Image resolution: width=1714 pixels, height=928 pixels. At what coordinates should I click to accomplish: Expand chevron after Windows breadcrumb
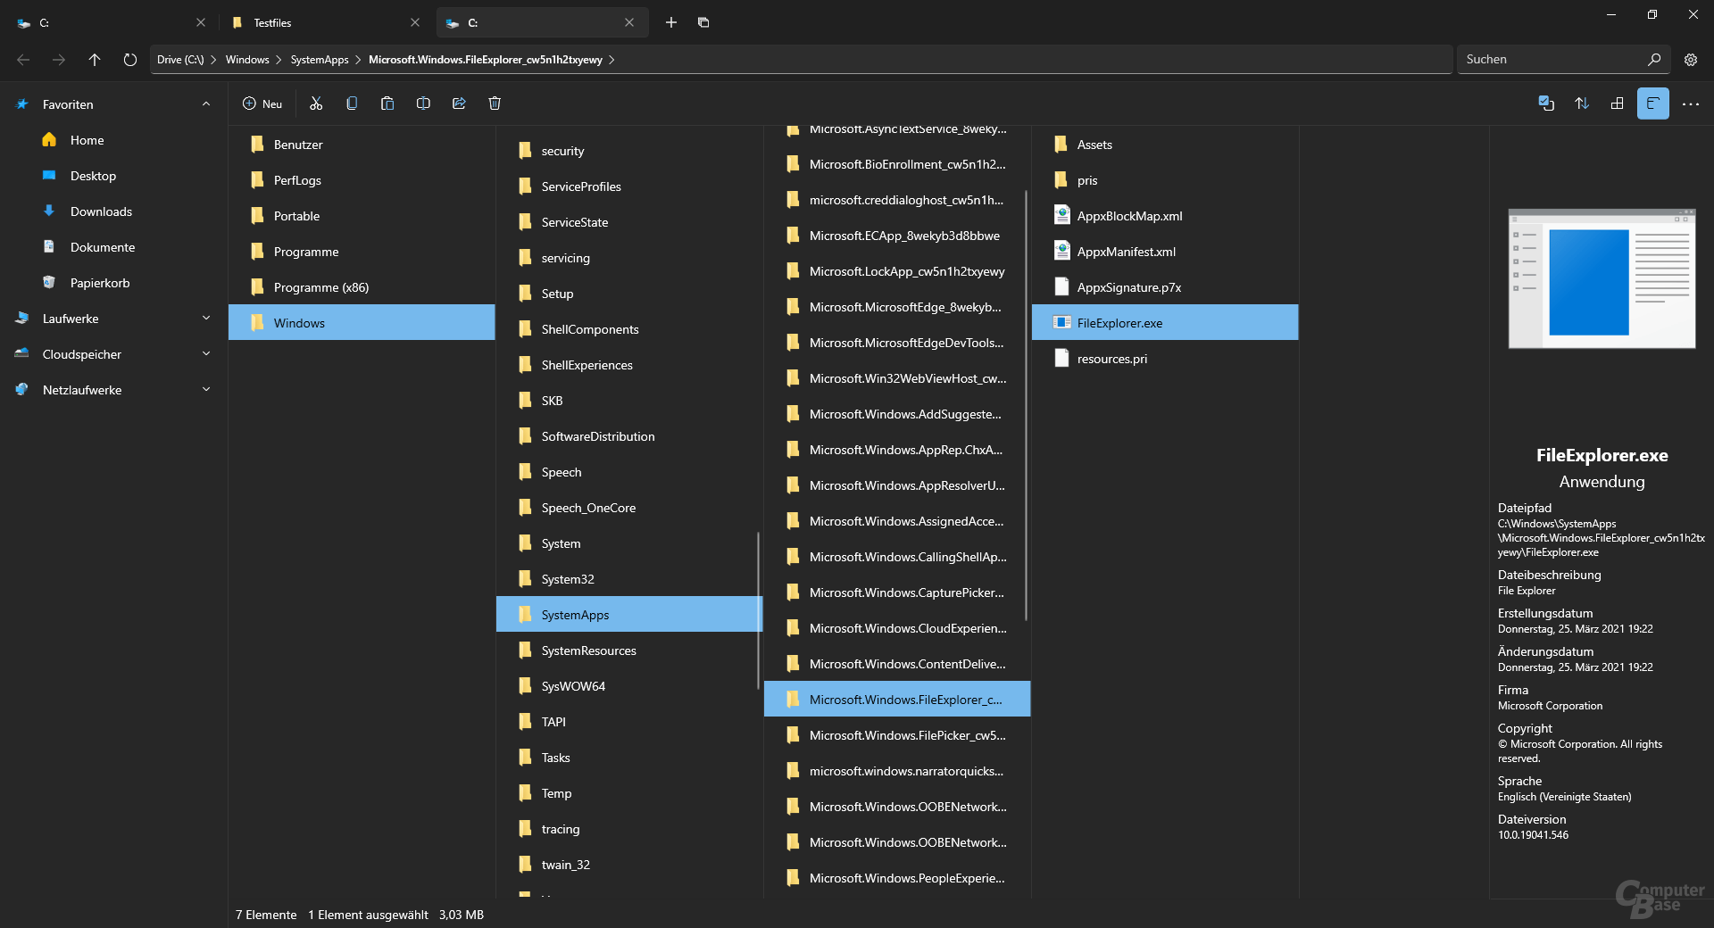click(279, 60)
